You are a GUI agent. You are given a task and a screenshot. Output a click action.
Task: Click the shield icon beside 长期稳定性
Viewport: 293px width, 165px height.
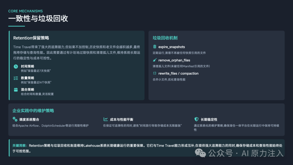click(x=196, y=119)
